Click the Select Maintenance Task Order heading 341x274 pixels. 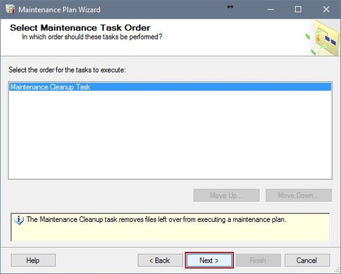tap(80, 28)
